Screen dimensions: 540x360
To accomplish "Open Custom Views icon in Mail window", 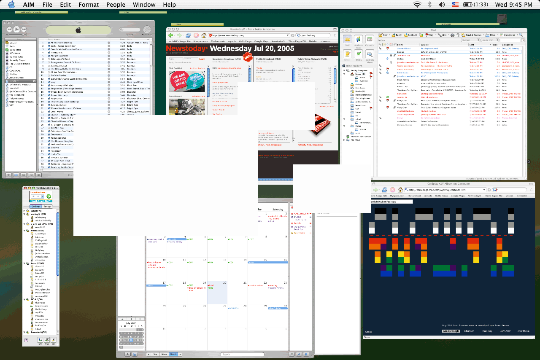I will [370, 54].
